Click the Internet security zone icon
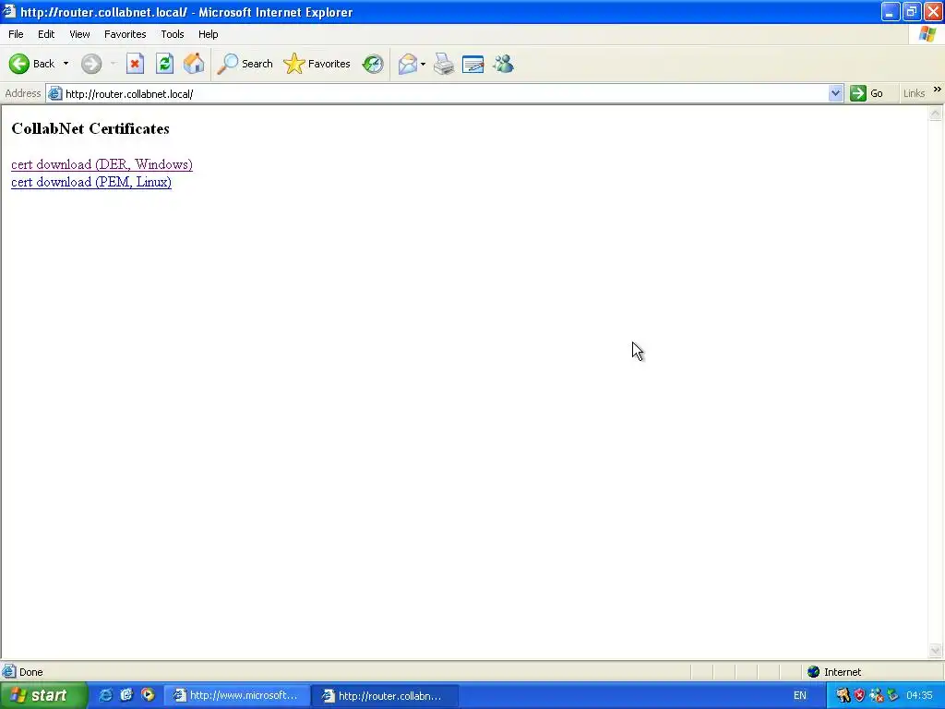945x709 pixels. click(x=814, y=672)
